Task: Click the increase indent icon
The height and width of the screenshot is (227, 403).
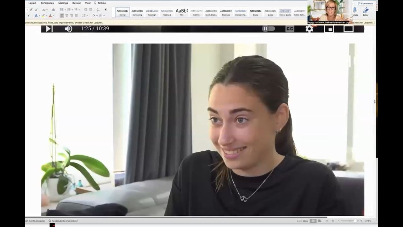Action: 90,10
